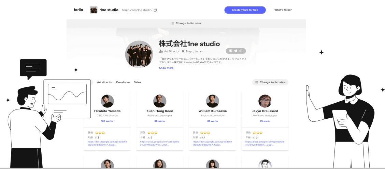Click the large team profile photo

[139, 54]
